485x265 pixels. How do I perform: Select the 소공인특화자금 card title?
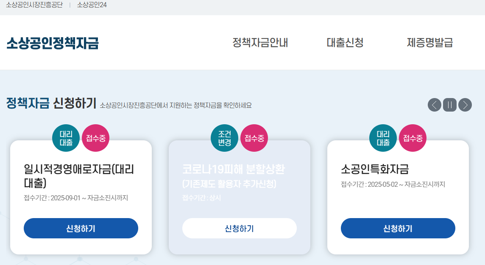point(375,169)
